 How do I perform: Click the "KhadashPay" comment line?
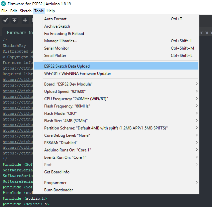14,46
